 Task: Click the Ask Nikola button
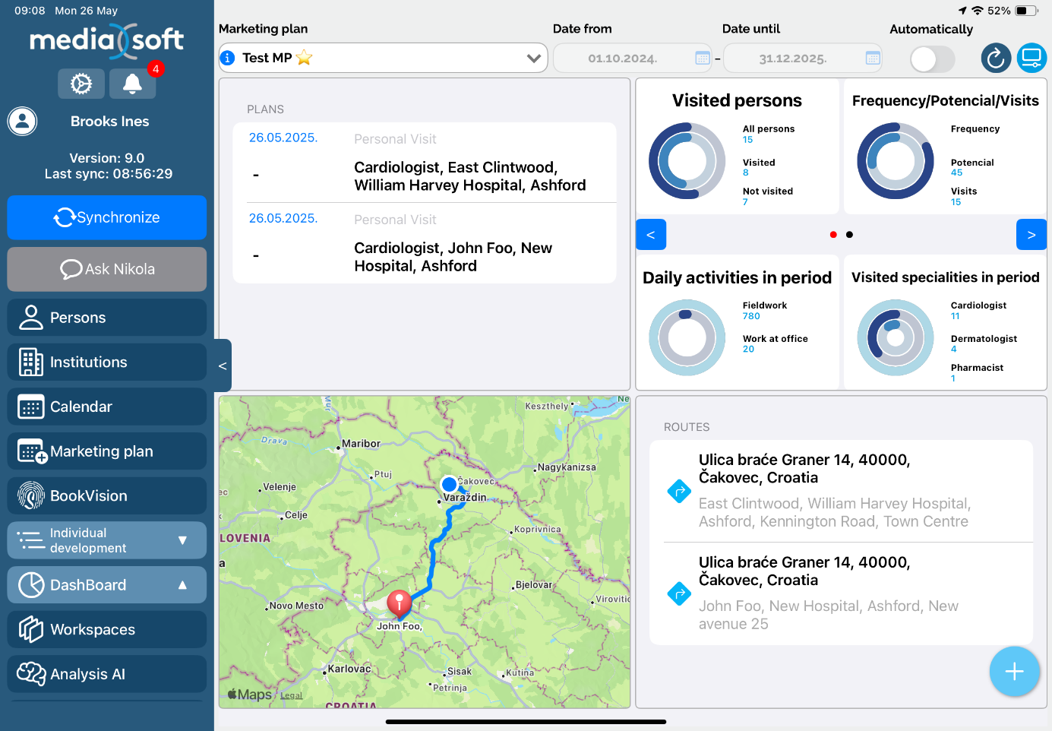tap(107, 269)
